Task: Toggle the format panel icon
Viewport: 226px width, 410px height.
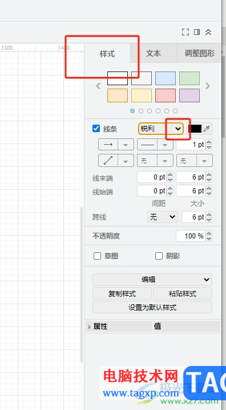Action: (197, 32)
